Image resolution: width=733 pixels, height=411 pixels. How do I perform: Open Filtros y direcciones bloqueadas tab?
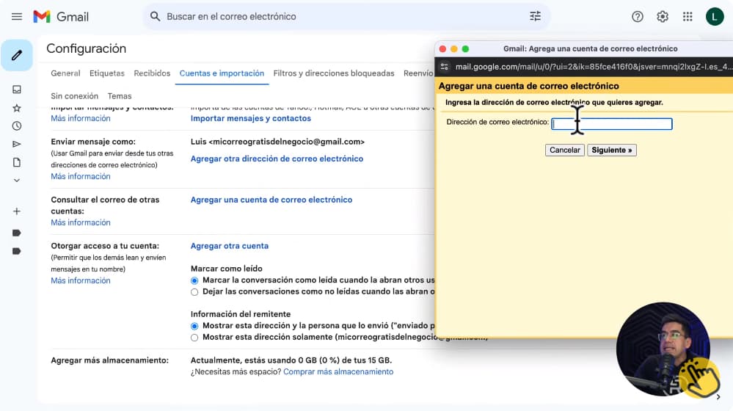point(334,73)
